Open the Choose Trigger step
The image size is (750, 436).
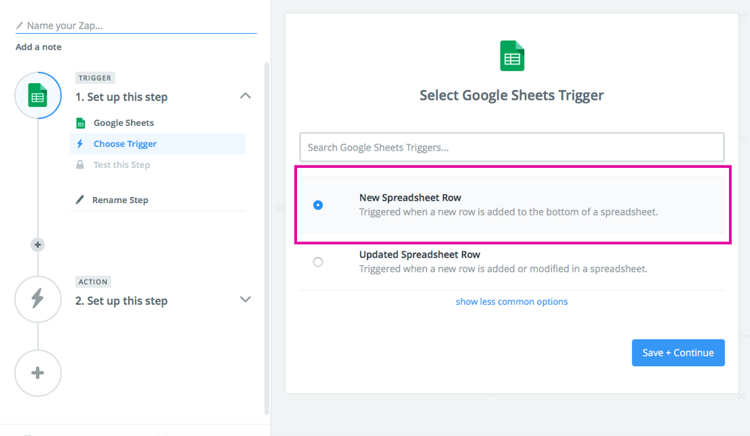pos(125,143)
